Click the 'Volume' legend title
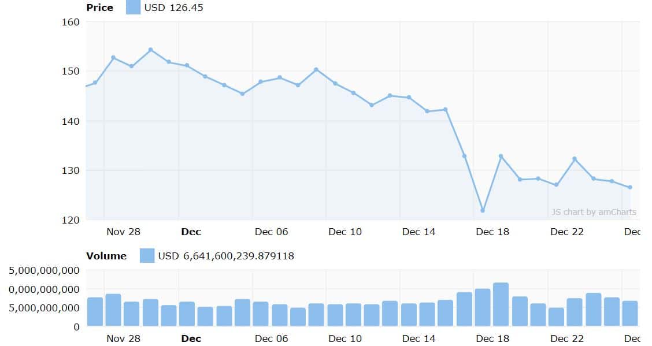The image size is (652, 346). coord(106,255)
